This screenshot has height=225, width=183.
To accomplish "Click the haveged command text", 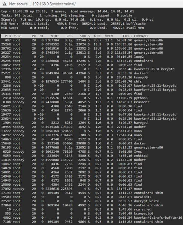I will (141, 123).
